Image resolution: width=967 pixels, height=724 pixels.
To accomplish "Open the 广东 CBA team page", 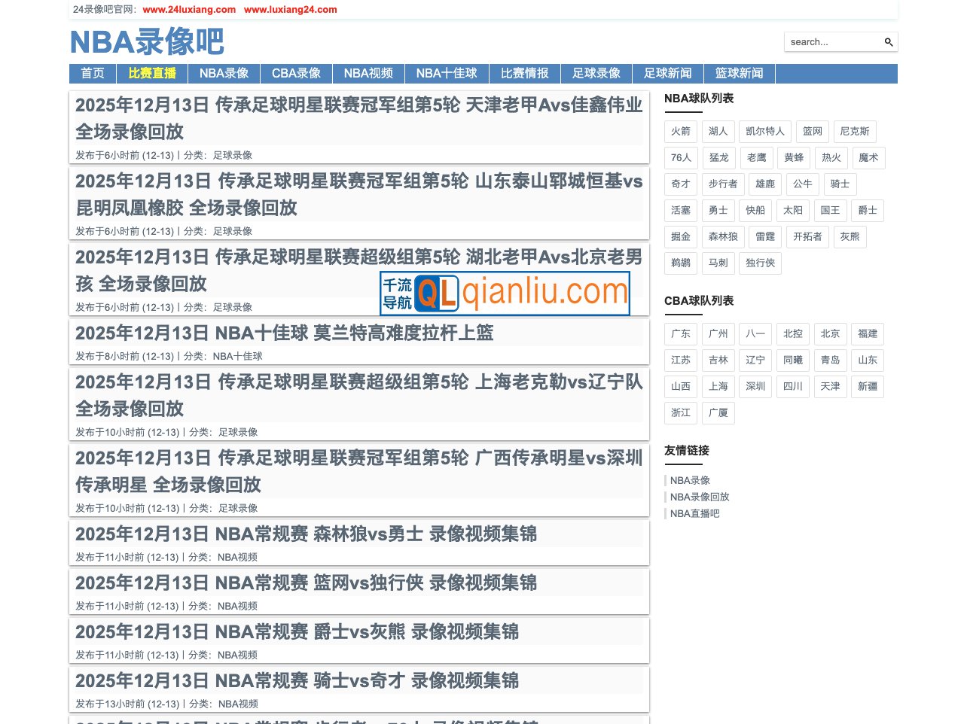I will click(680, 333).
